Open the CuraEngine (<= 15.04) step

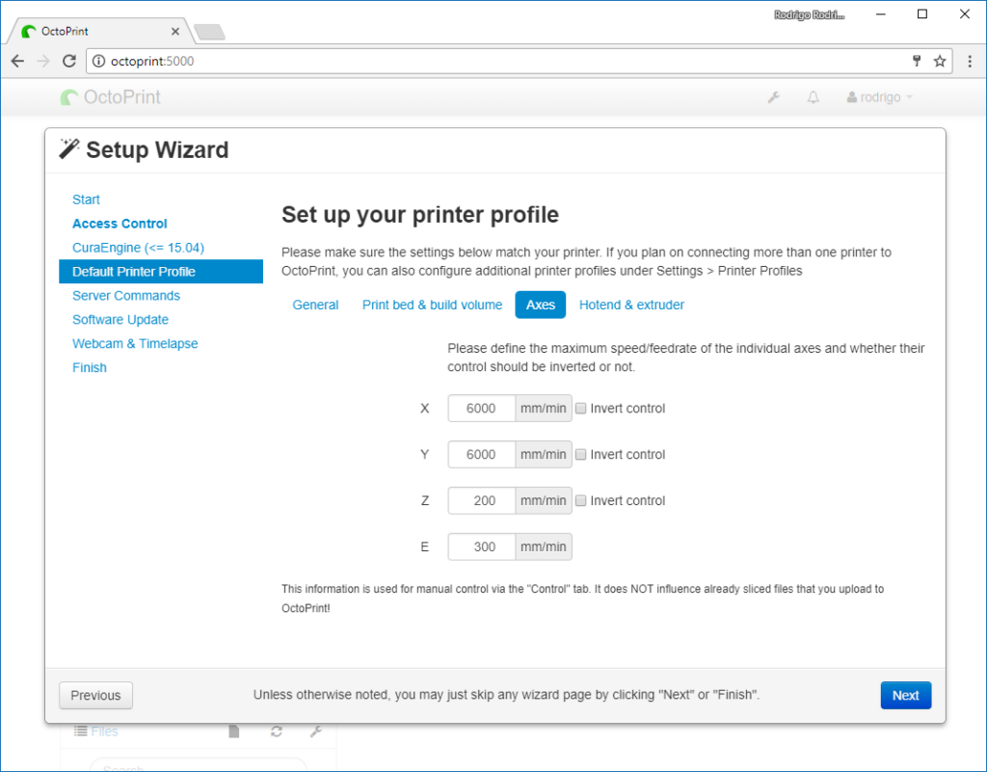139,248
